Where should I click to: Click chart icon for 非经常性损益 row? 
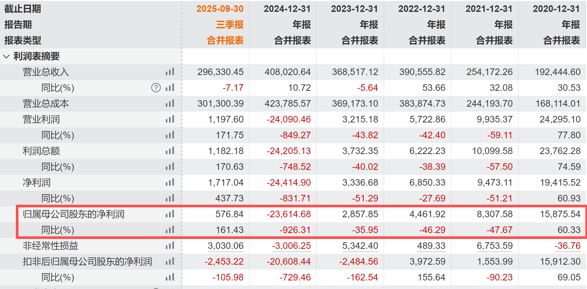170,246
